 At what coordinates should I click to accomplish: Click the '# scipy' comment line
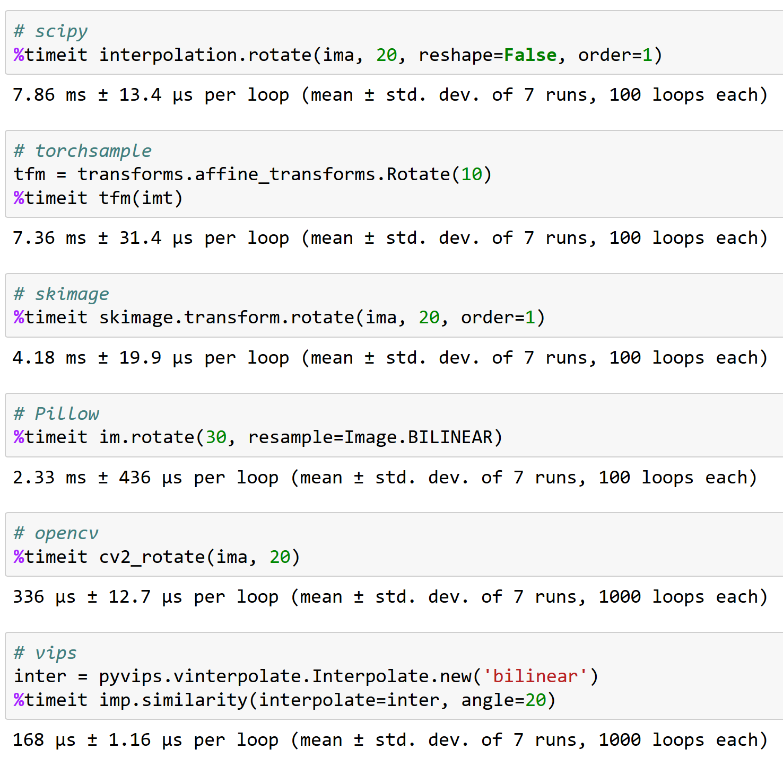point(50,31)
